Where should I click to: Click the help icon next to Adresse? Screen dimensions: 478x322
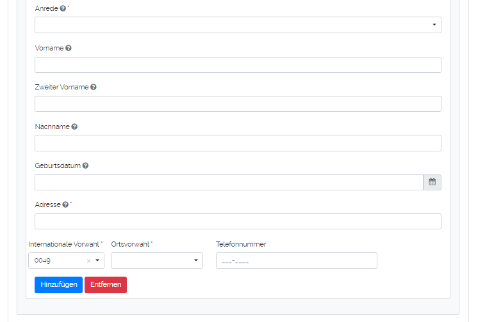tap(65, 204)
